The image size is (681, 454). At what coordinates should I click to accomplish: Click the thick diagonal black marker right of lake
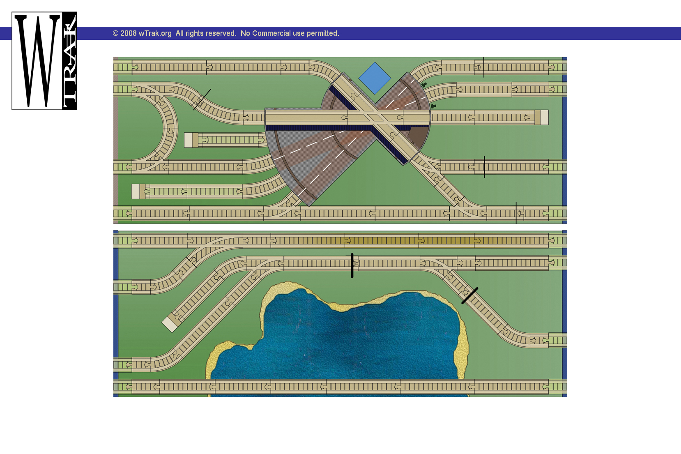click(469, 296)
